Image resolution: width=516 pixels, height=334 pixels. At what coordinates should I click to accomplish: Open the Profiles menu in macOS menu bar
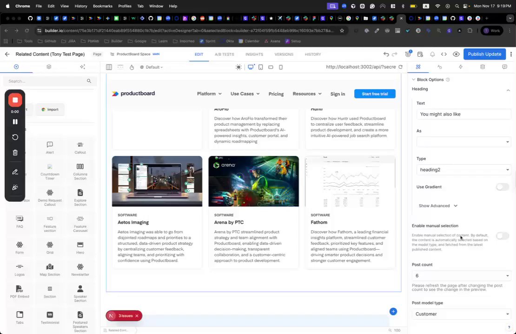125,6
